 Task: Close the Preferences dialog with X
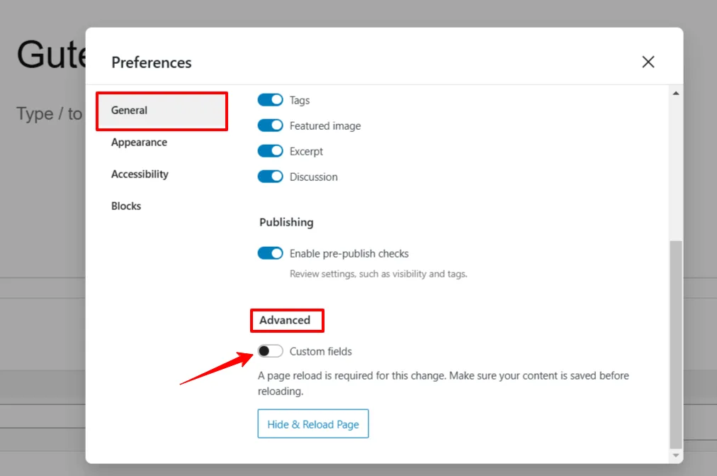click(x=648, y=62)
